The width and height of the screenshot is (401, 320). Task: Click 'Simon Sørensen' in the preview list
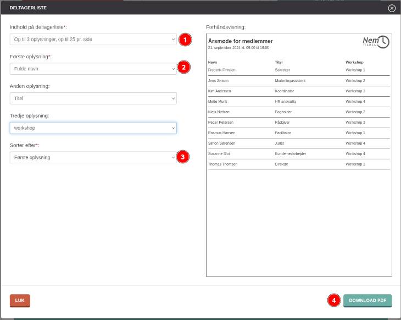pos(222,144)
